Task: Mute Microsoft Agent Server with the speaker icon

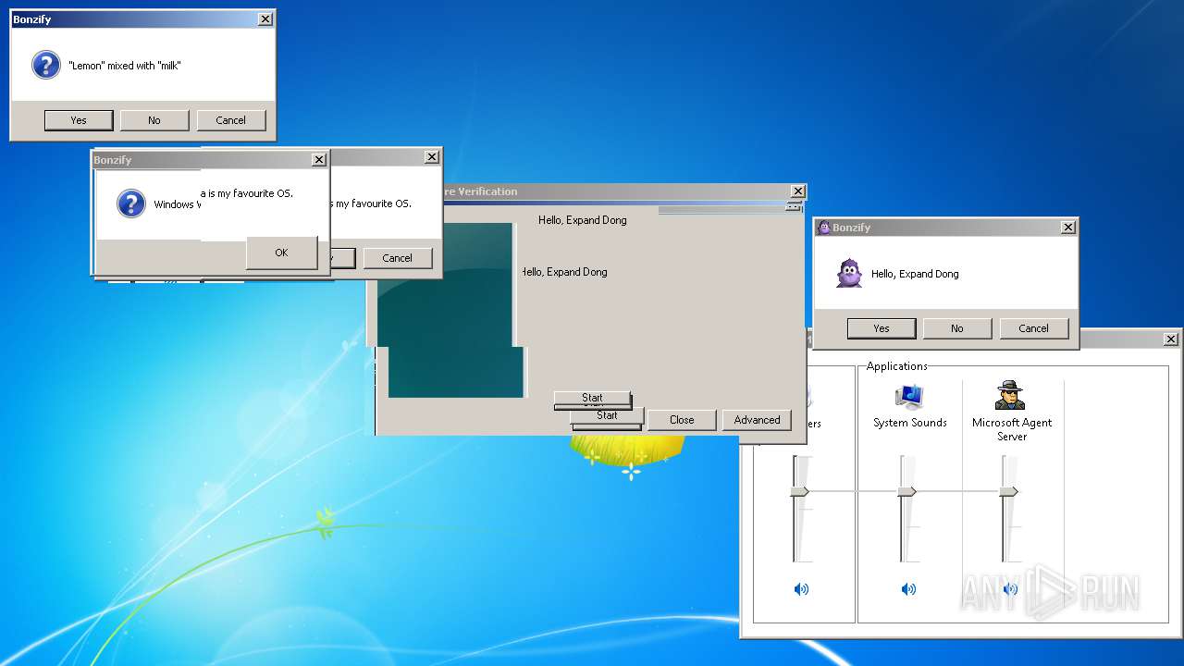Action: coord(1010,589)
